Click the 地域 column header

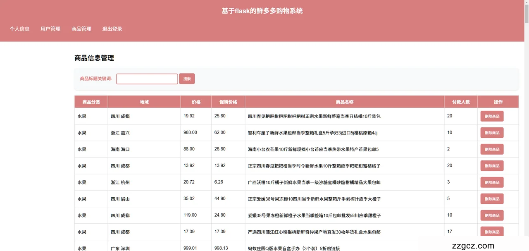pos(144,102)
